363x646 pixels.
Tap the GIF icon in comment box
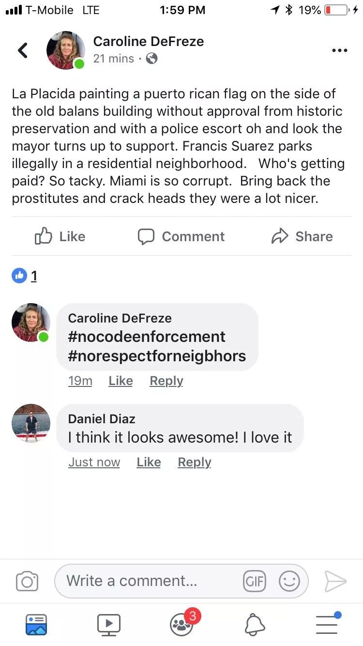point(254,581)
